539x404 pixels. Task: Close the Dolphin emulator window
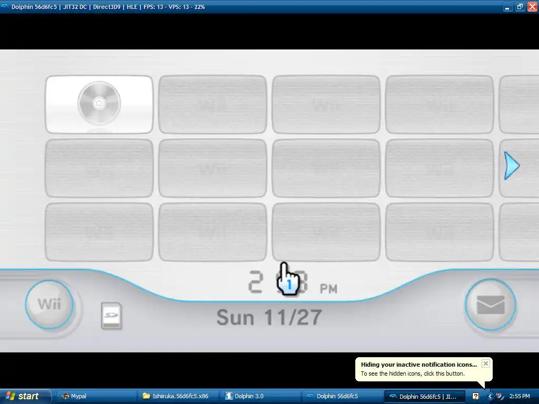pyautogui.click(x=532, y=7)
